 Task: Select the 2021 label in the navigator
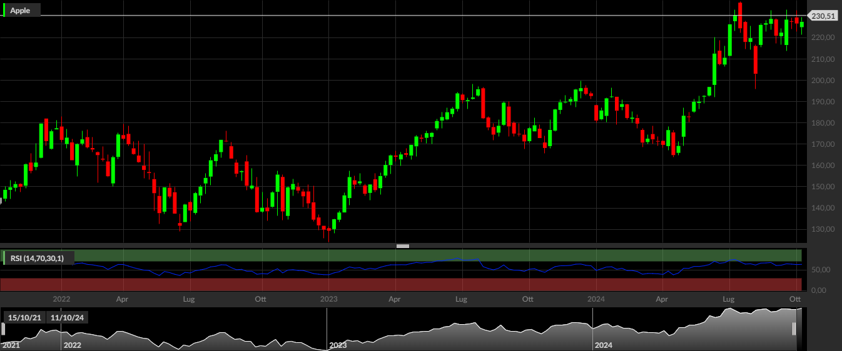(x=11, y=345)
